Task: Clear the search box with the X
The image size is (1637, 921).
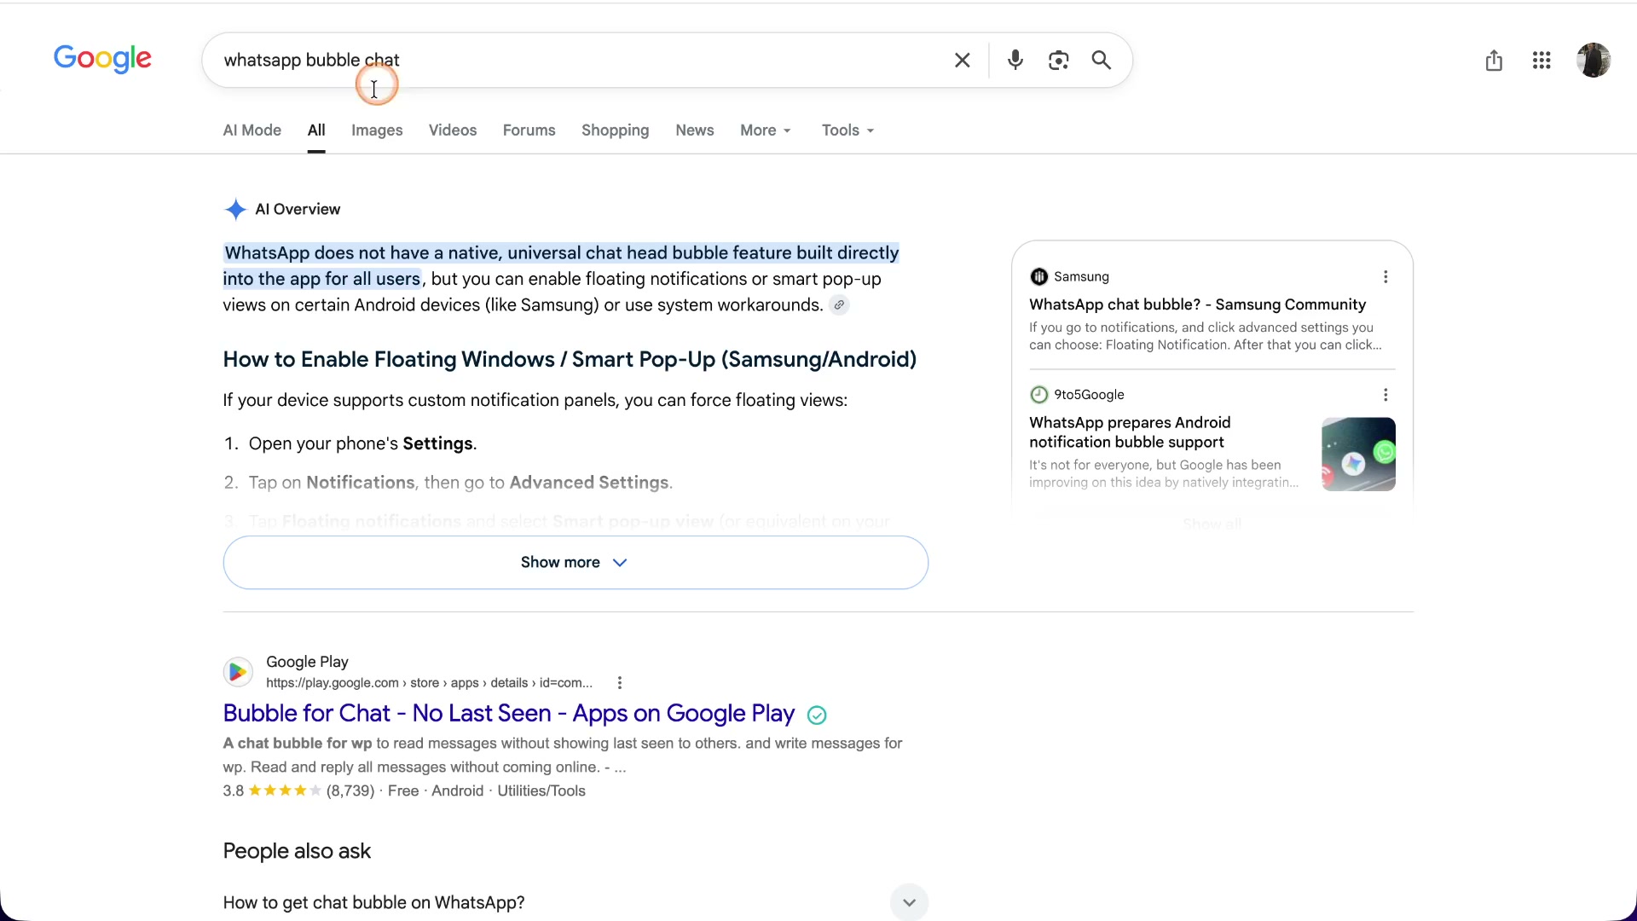Action: click(x=962, y=61)
